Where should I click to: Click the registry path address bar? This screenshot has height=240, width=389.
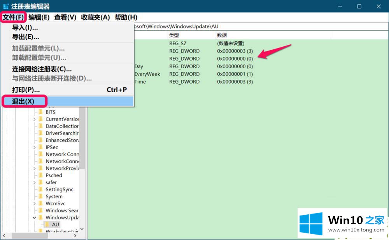(x=261, y=26)
